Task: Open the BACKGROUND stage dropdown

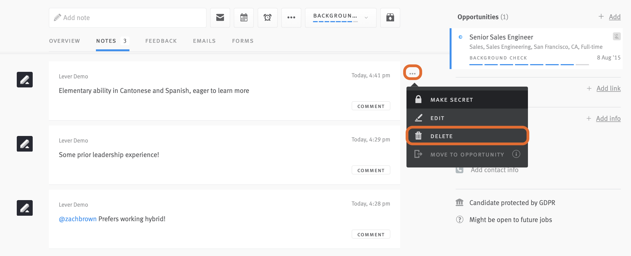Action: (340, 18)
